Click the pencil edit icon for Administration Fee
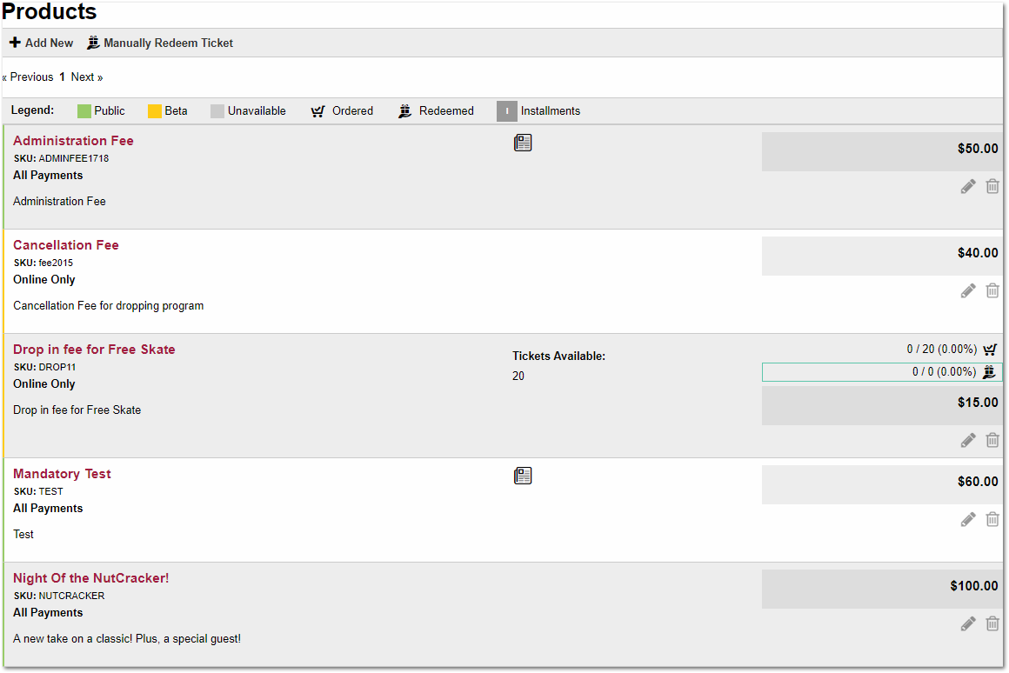Image resolution: width=1009 pixels, height=673 pixels. pos(968,186)
